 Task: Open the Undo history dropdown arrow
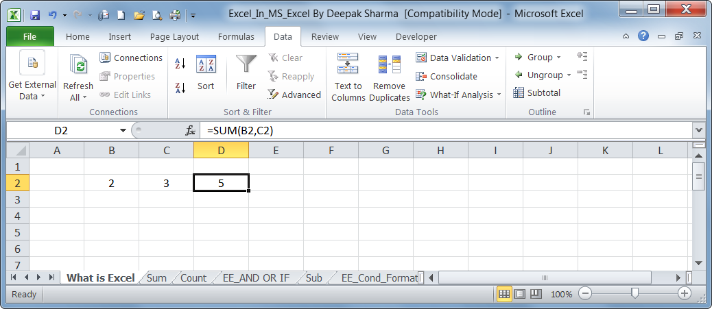[x=64, y=16]
